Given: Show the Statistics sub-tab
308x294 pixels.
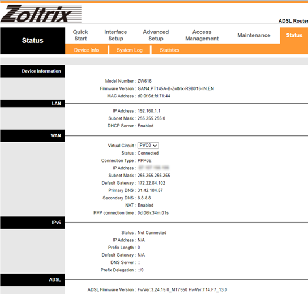Looking at the screenshot, I should point(169,50).
